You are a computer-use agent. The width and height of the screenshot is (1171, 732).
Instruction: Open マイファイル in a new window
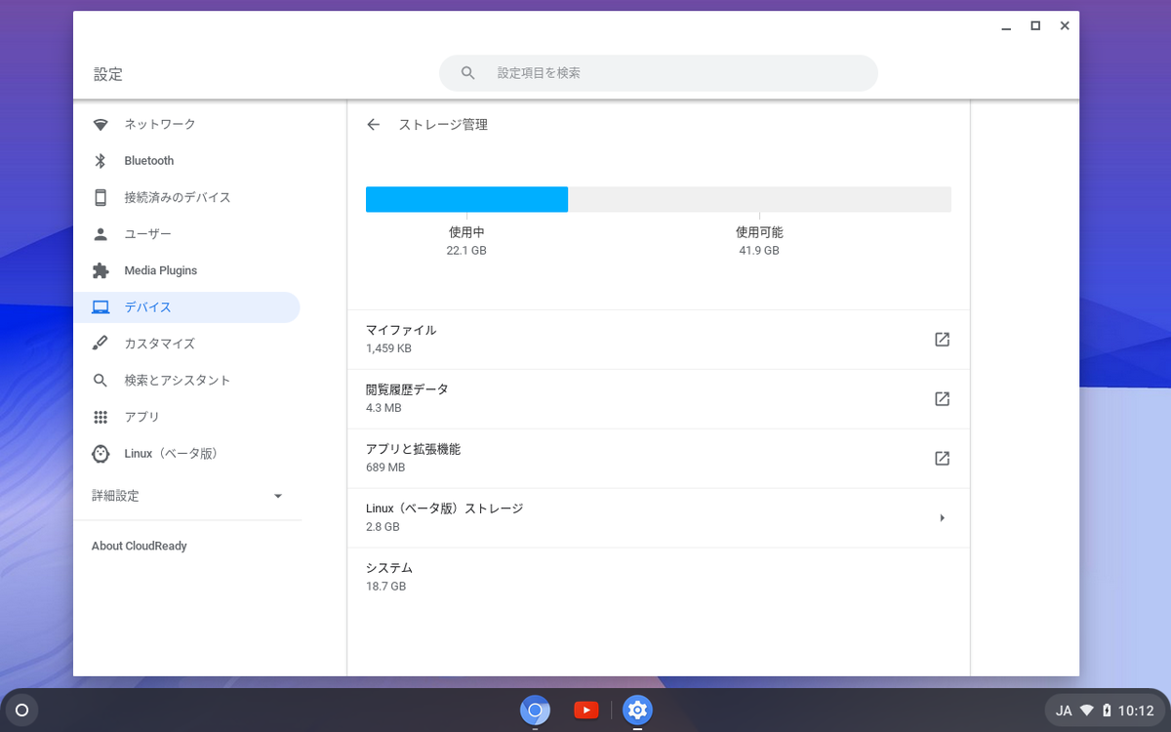tap(941, 339)
